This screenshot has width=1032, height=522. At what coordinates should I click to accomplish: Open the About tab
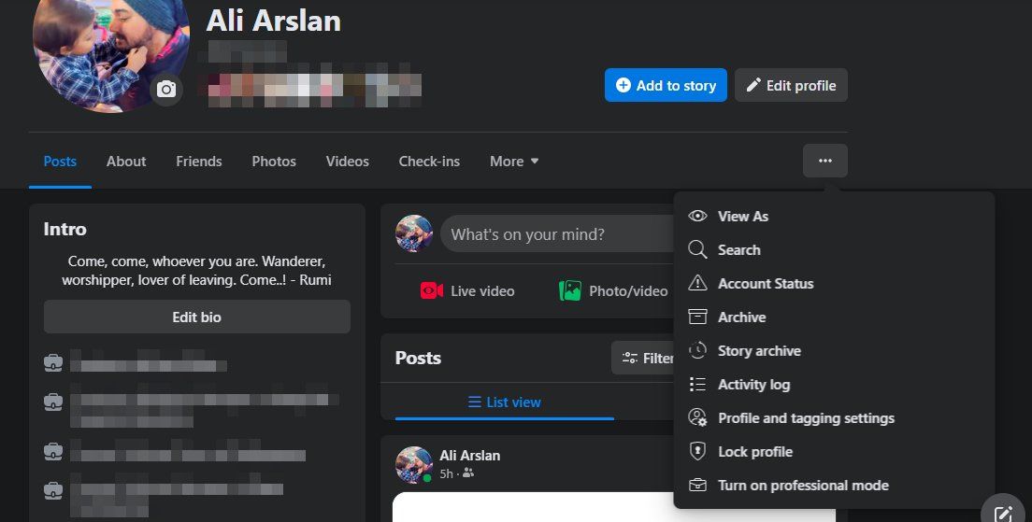126,161
